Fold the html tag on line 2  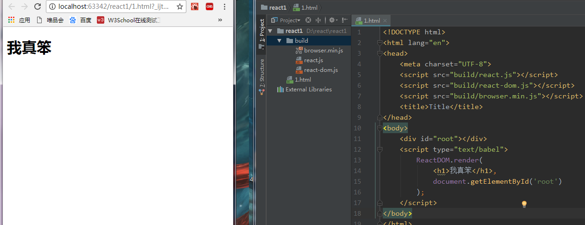[x=380, y=43]
